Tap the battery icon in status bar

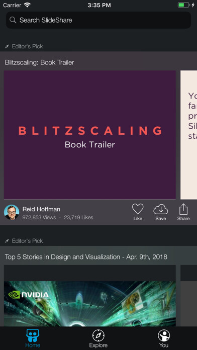[x=184, y=5]
